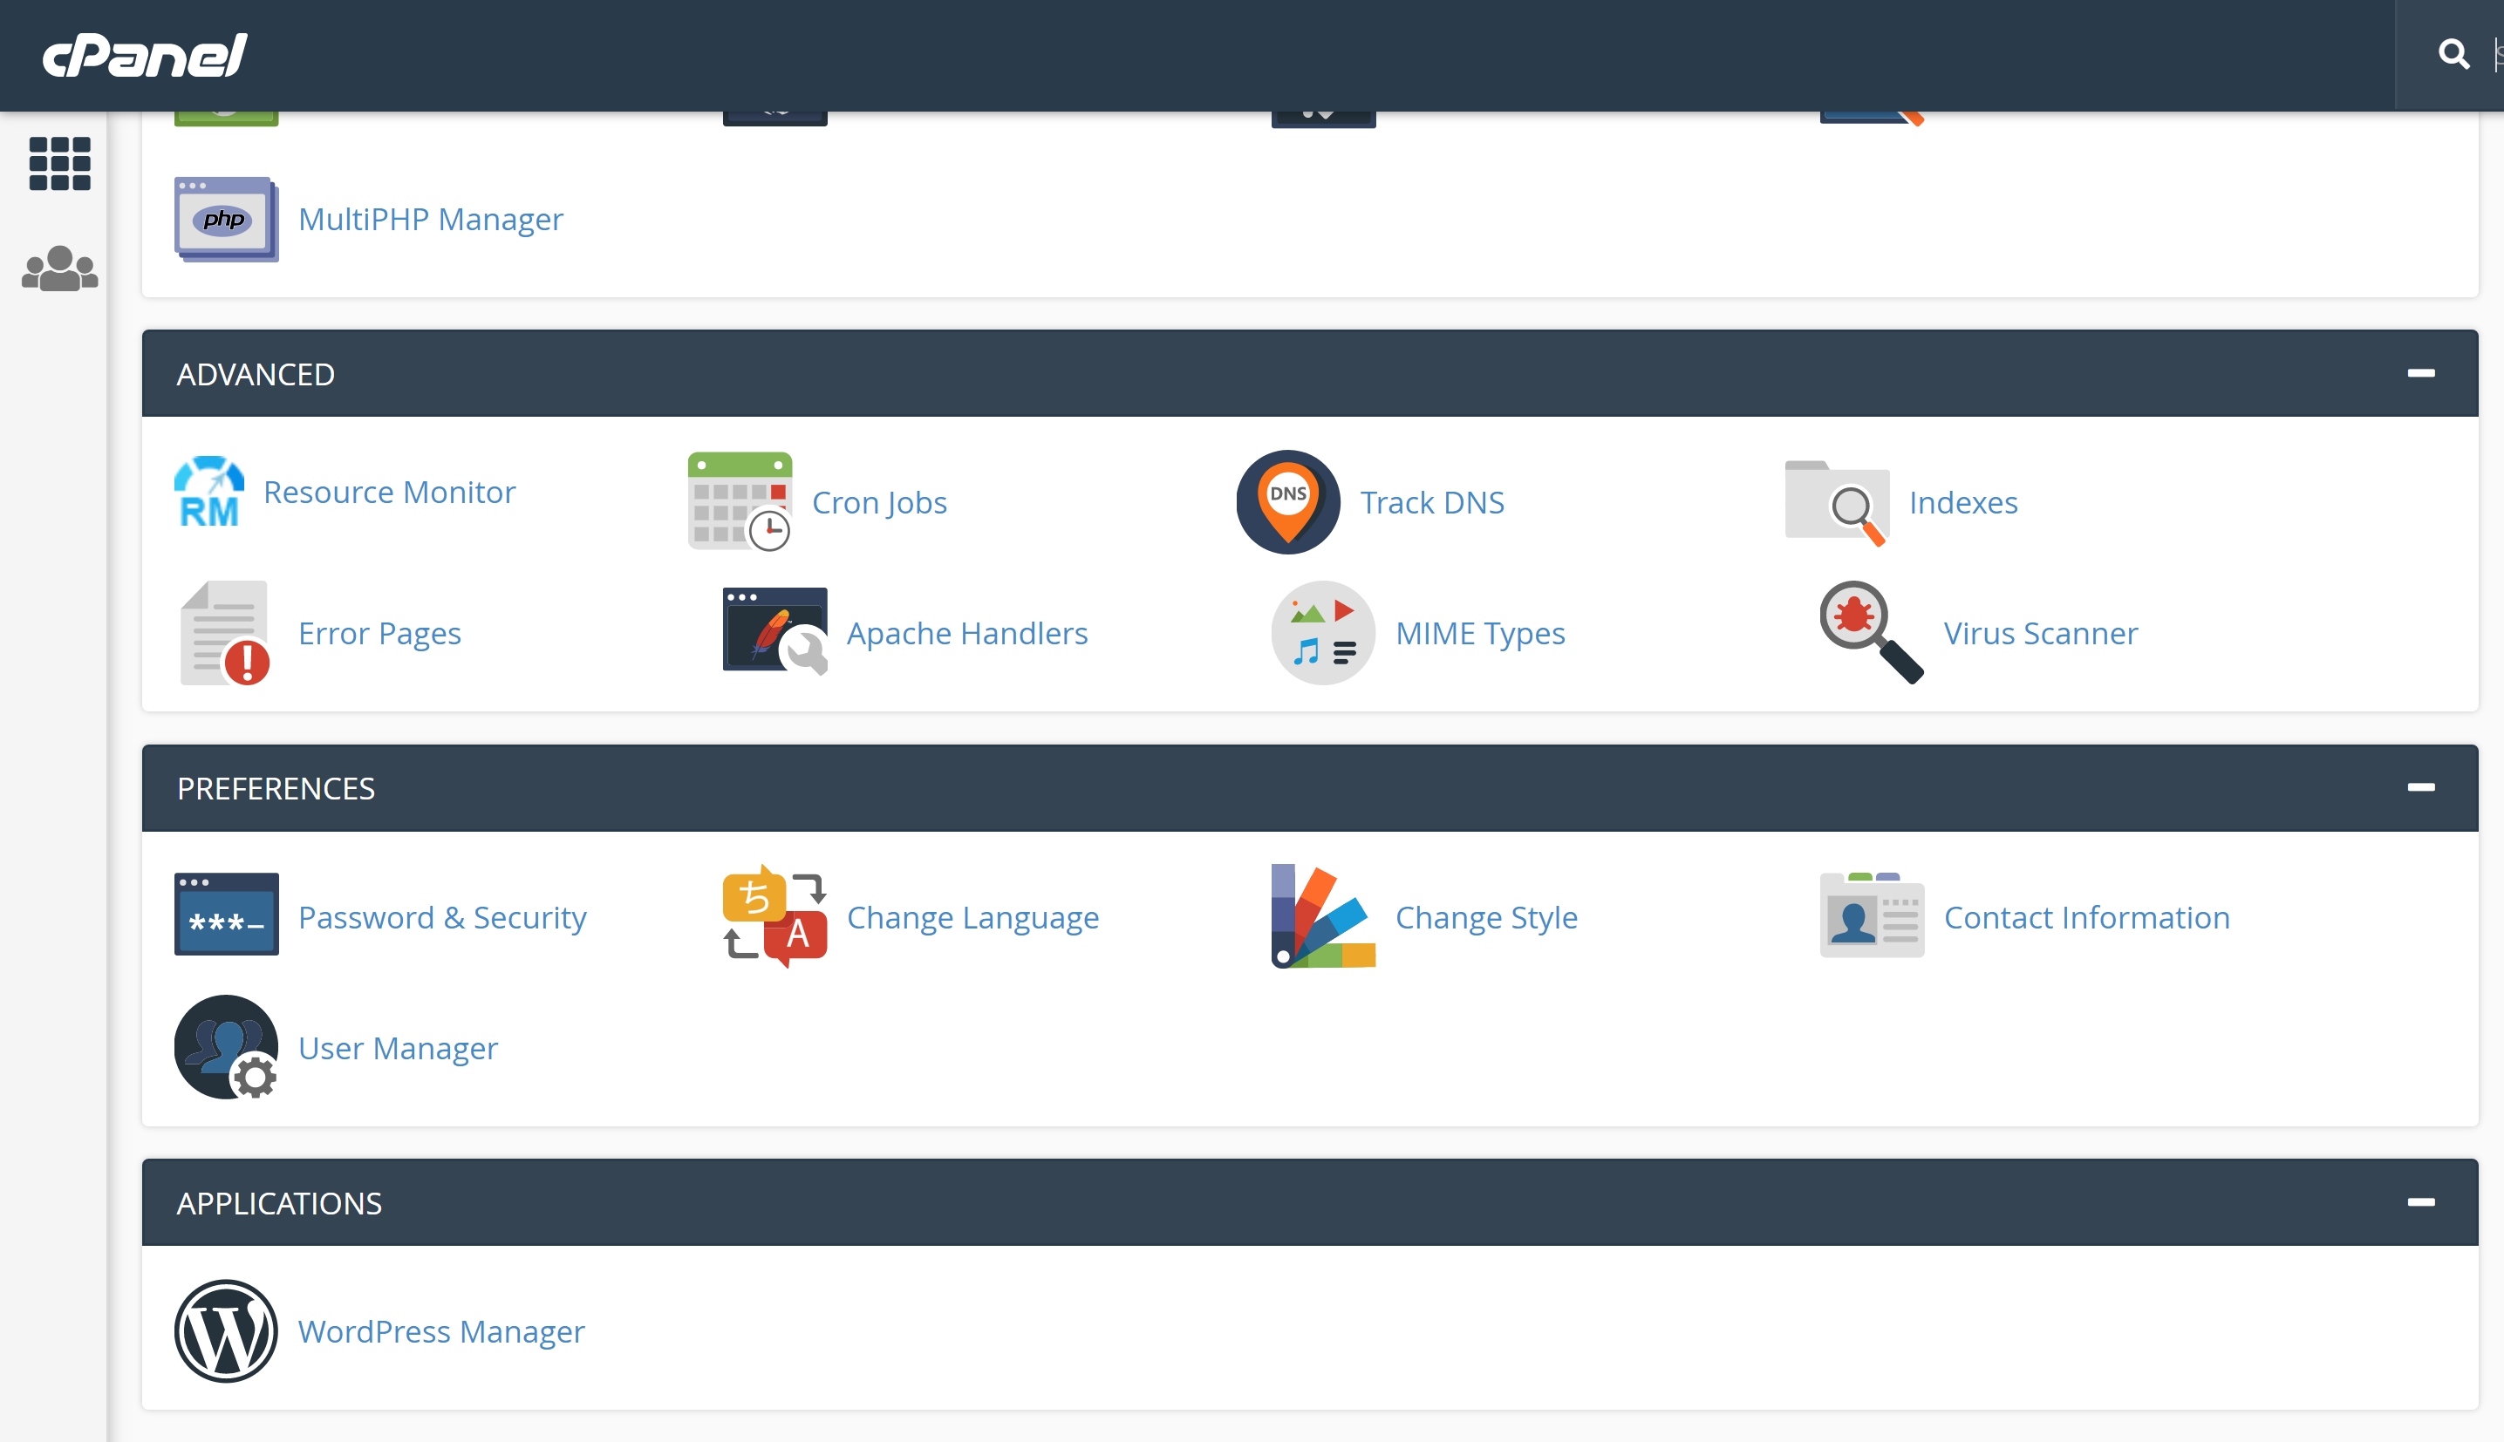Open the Resource Monitor link

tap(389, 493)
